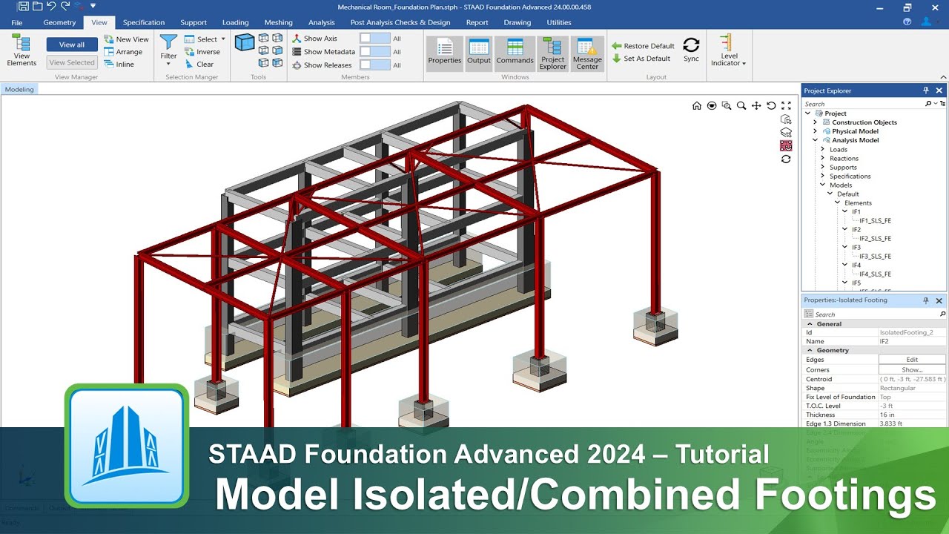Click the magnifier zoom icon in viewport
The height and width of the screenshot is (534, 949).
[x=741, y=106]
